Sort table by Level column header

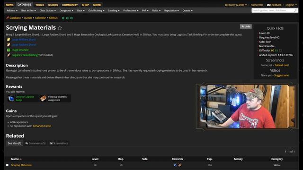coord(95,159)
